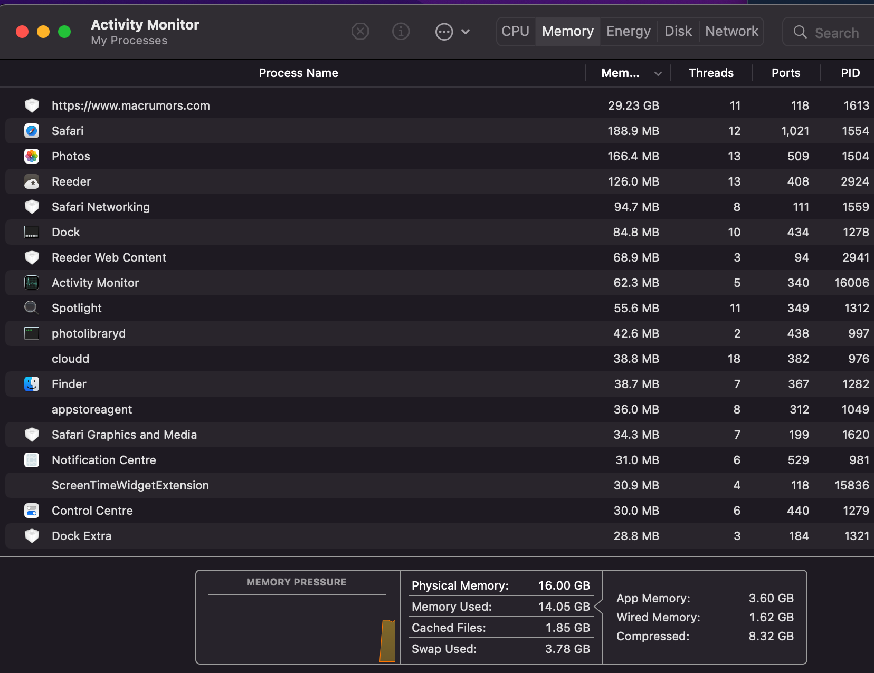Click the Notification Centre icon

[32, 460]
